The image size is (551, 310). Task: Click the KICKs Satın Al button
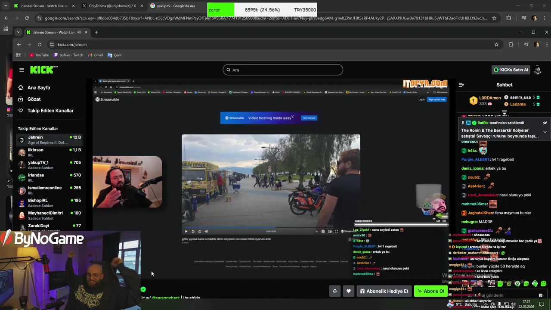pos(511,70)
